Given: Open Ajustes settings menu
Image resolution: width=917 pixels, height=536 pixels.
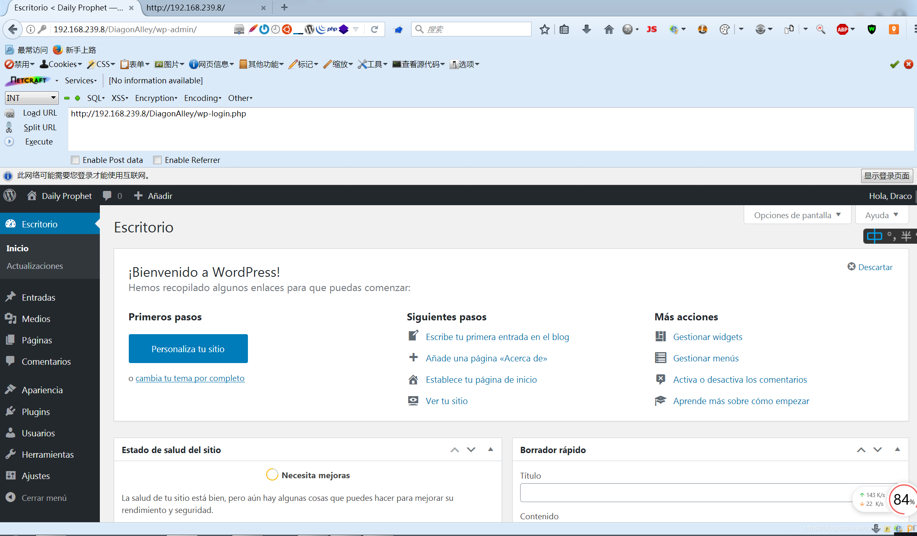Looking at the screenshot, I should point(36,476).
